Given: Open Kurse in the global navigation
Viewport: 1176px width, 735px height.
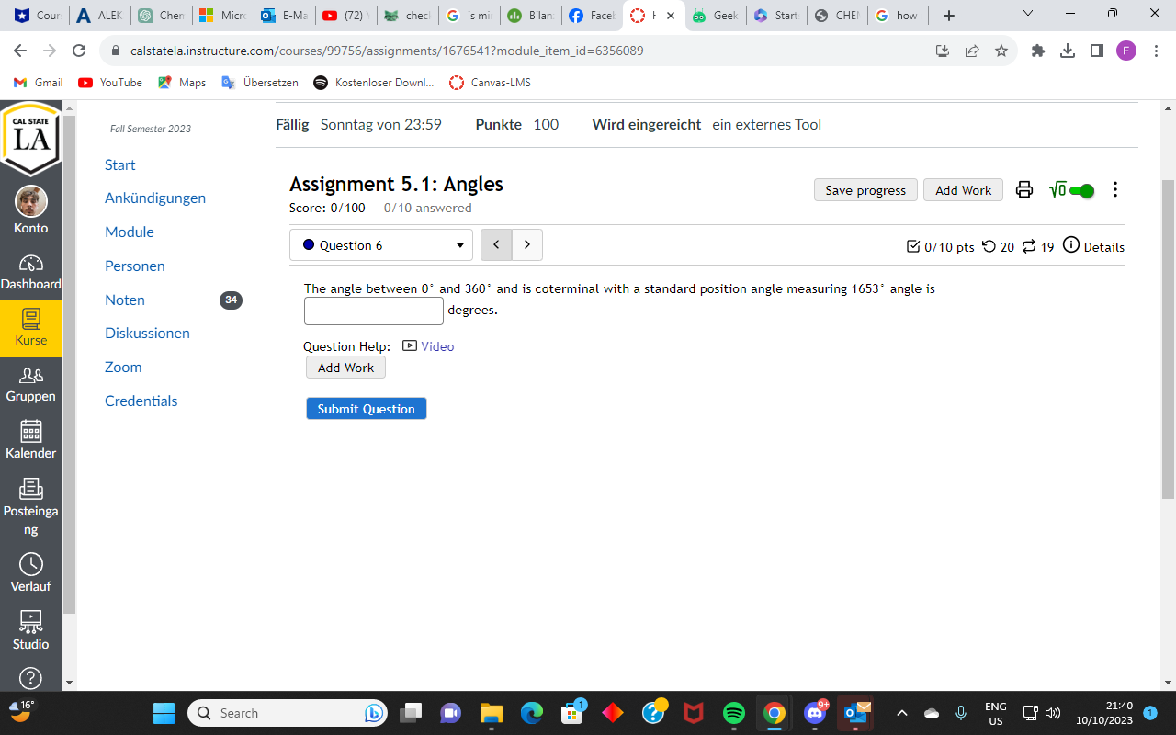Looking at the screenshot, I should 30,328.
